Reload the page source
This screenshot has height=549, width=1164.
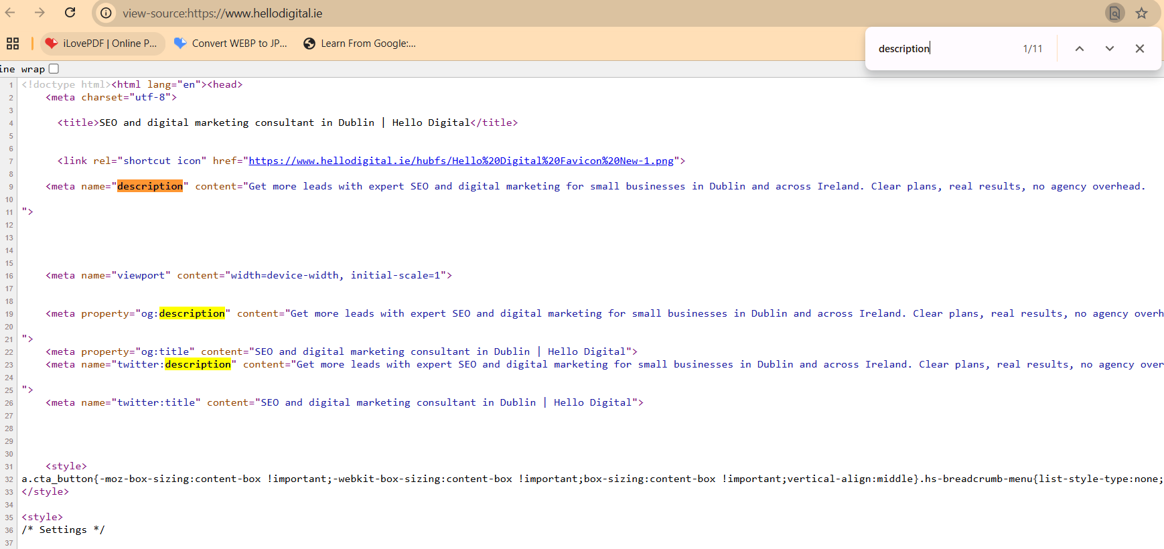pos(70,13)
